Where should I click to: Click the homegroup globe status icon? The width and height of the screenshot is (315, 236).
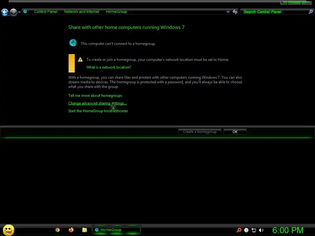tap(73, 43)
